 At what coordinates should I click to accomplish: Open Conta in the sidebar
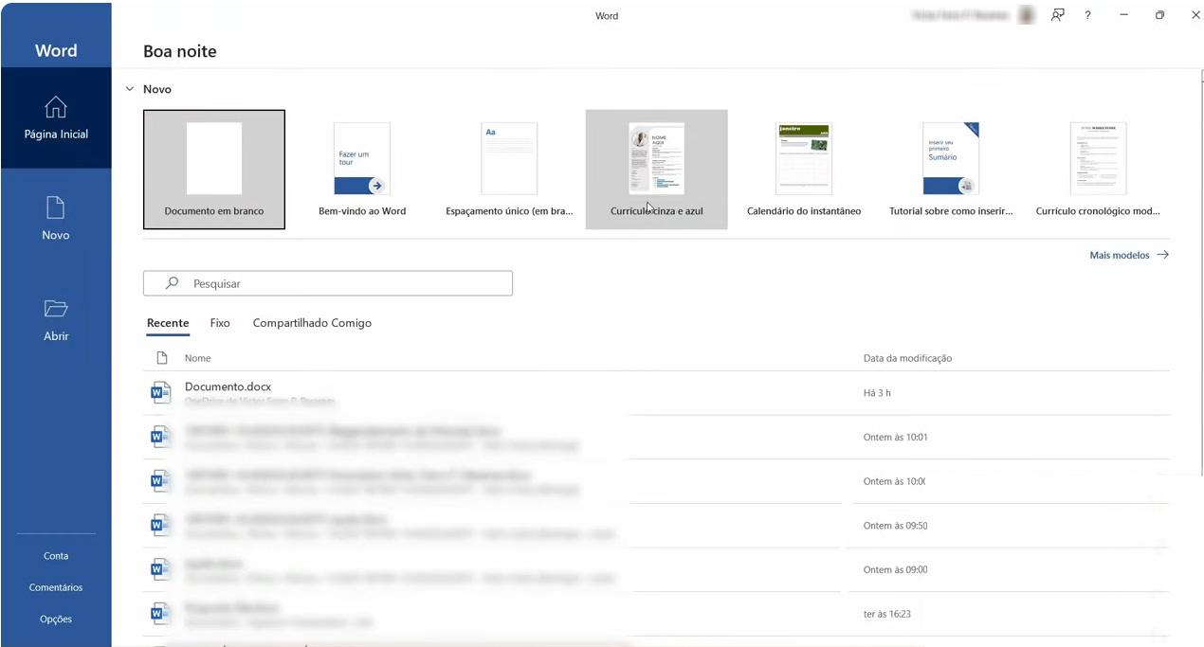click(x=56, y=556)
